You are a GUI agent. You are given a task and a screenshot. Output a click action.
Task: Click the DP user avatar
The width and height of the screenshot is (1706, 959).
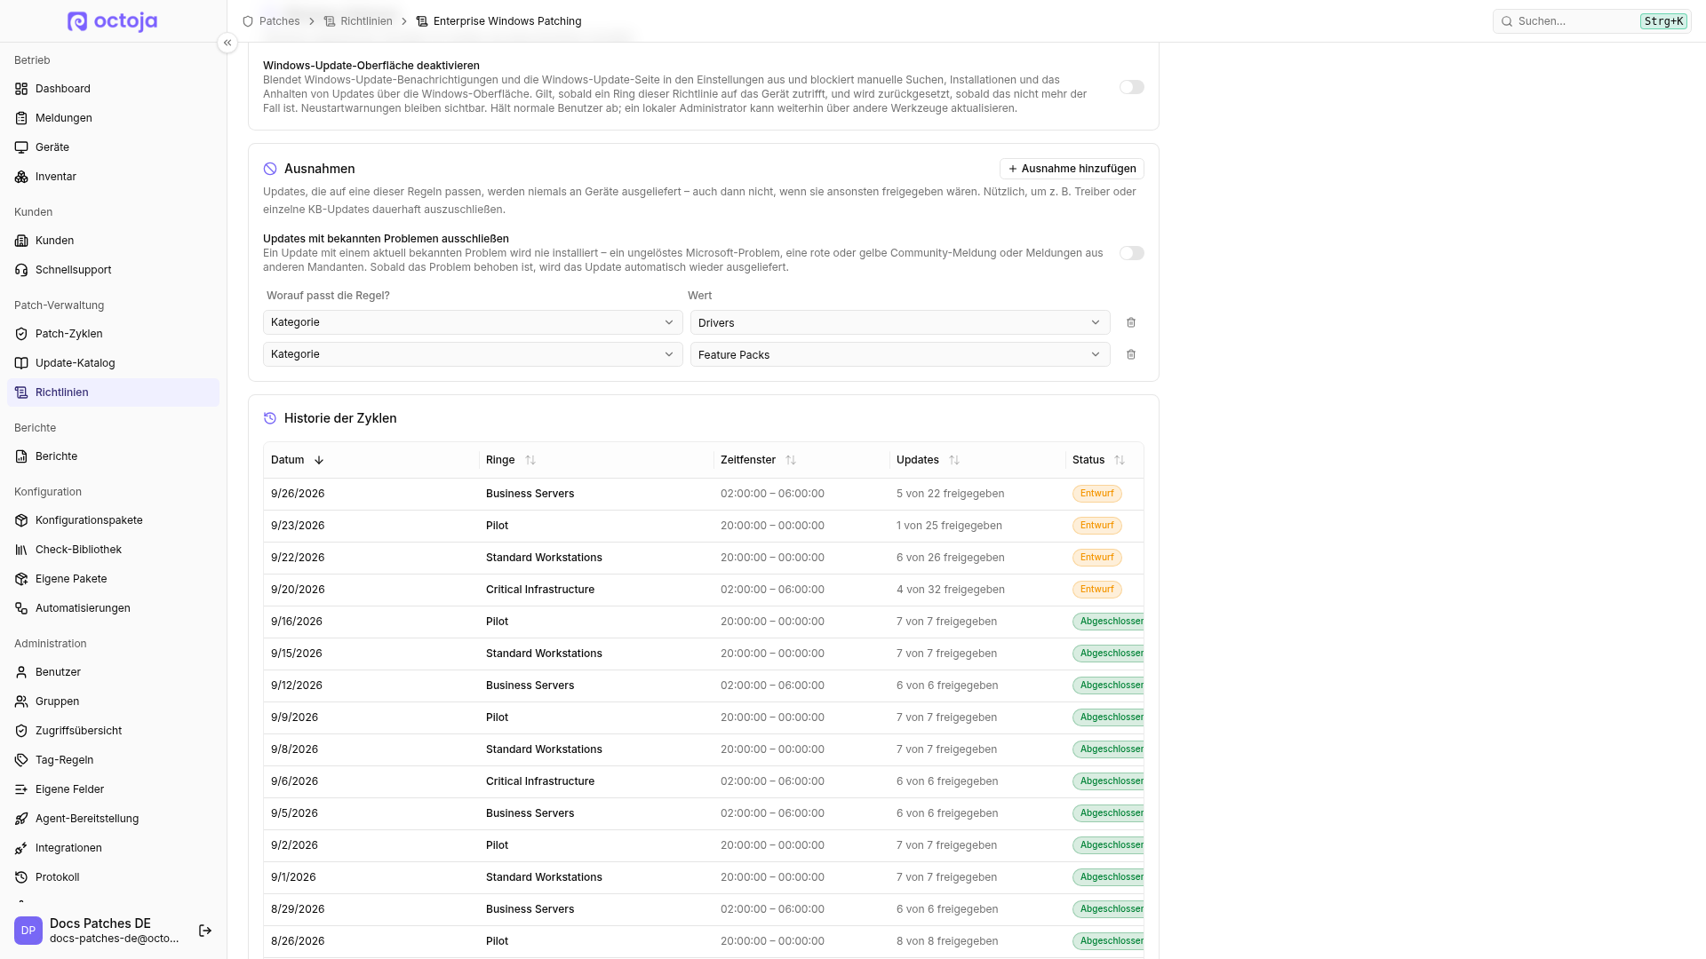[28, 931]
